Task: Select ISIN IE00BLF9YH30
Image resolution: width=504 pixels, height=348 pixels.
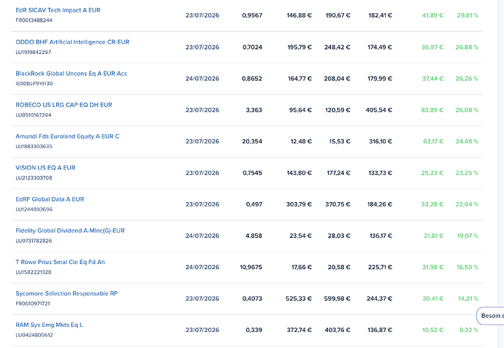Action: tap(34, 83)
